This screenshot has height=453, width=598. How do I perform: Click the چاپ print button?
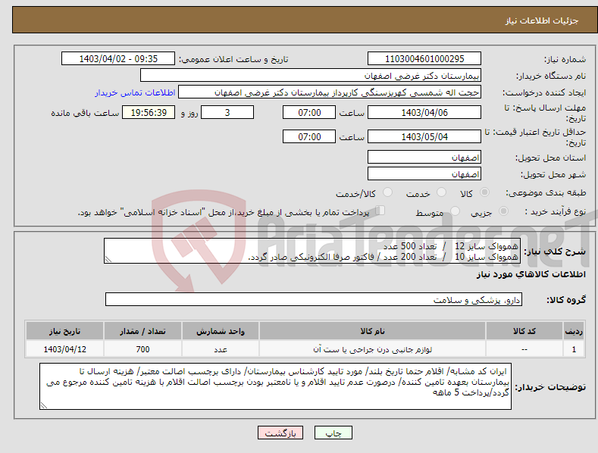(333, 433)
